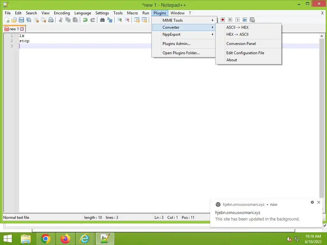Toggle synchronize vertical scrolling icon

click(137, 20)
